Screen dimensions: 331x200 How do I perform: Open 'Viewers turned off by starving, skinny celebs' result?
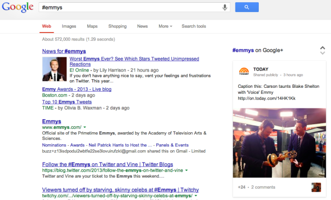120,190
